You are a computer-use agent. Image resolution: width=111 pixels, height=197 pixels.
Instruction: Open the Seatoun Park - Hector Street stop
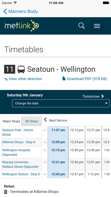pos(18,132)
